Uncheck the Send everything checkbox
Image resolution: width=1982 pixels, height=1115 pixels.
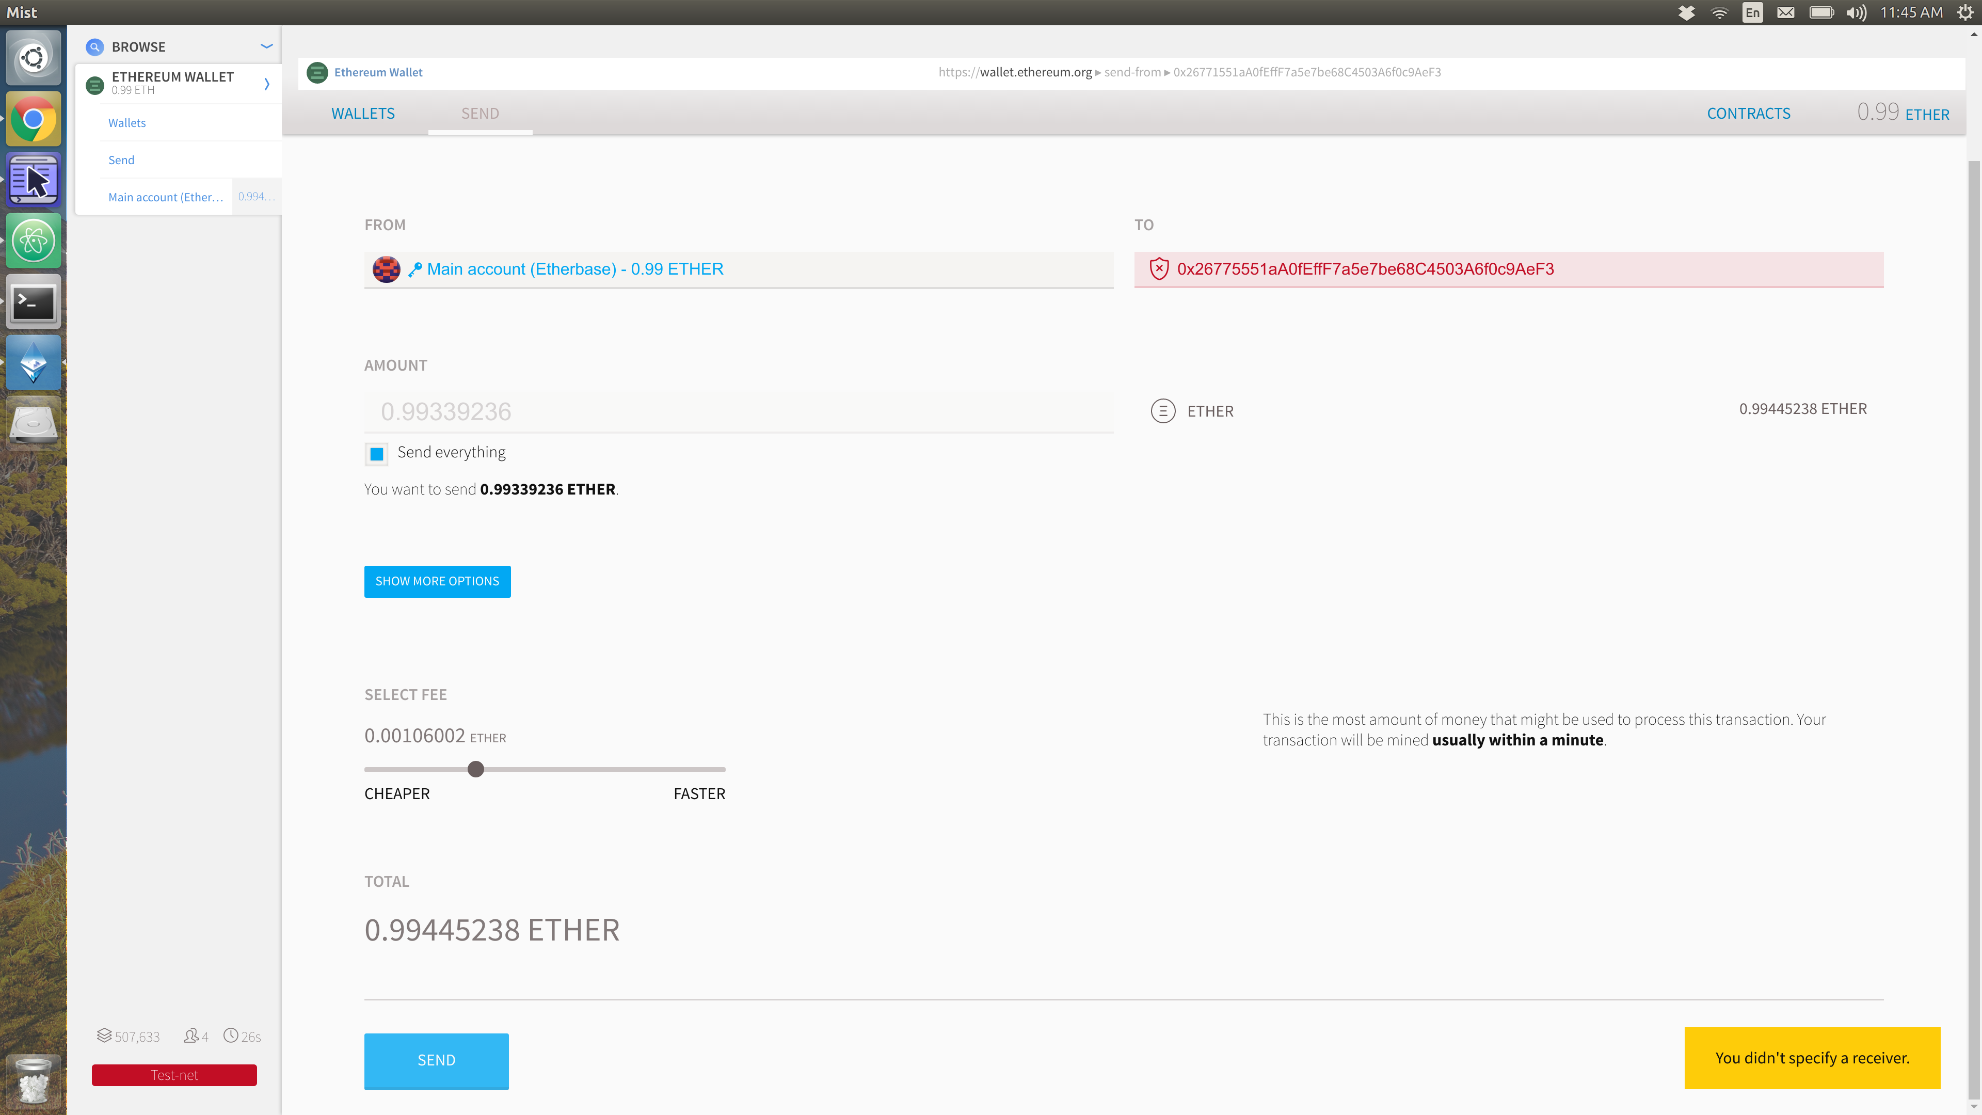[377, 453]
